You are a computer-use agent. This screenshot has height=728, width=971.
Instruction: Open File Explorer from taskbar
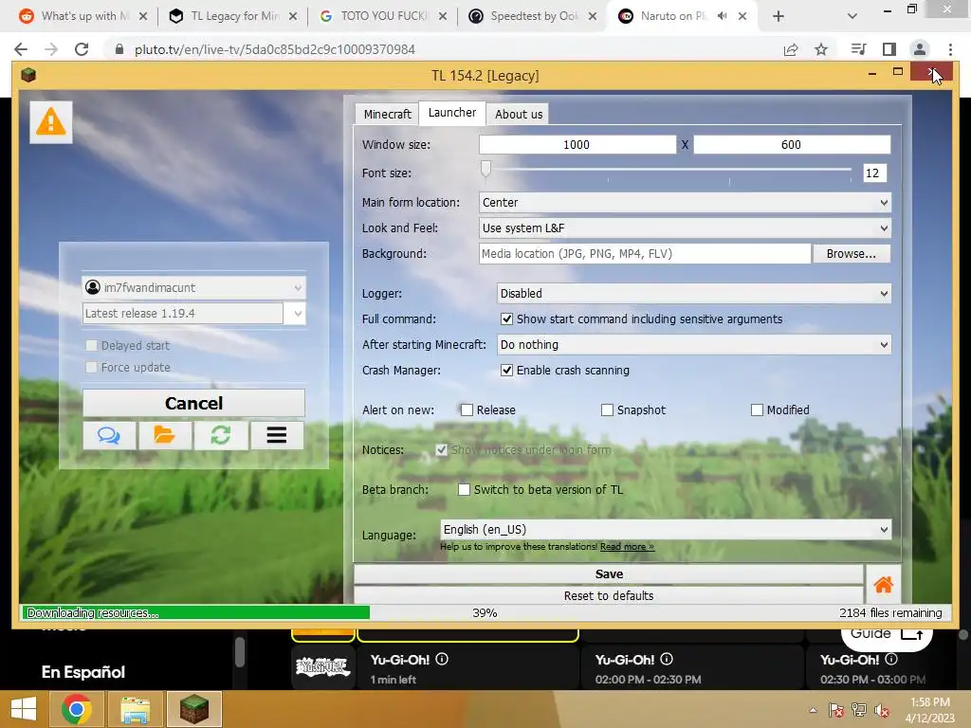pyautogui.click(x=135, y=709)
